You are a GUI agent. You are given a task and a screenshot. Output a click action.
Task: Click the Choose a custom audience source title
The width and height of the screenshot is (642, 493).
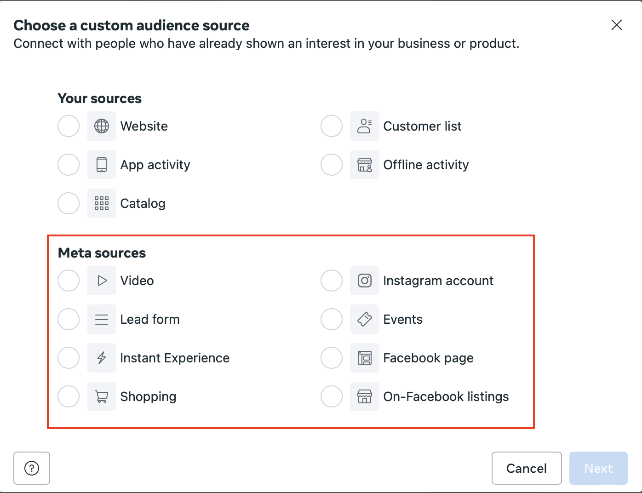click(132, 25)
